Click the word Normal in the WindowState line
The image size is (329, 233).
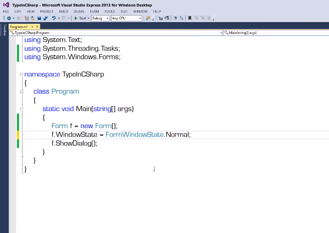click(x=177, y=135)
